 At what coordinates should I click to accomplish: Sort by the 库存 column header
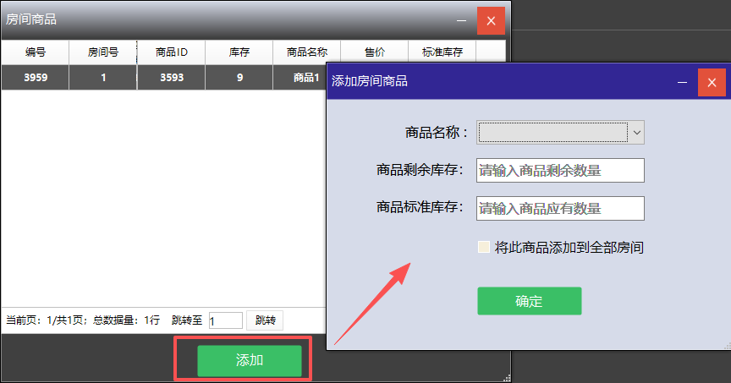coord(239,52)
